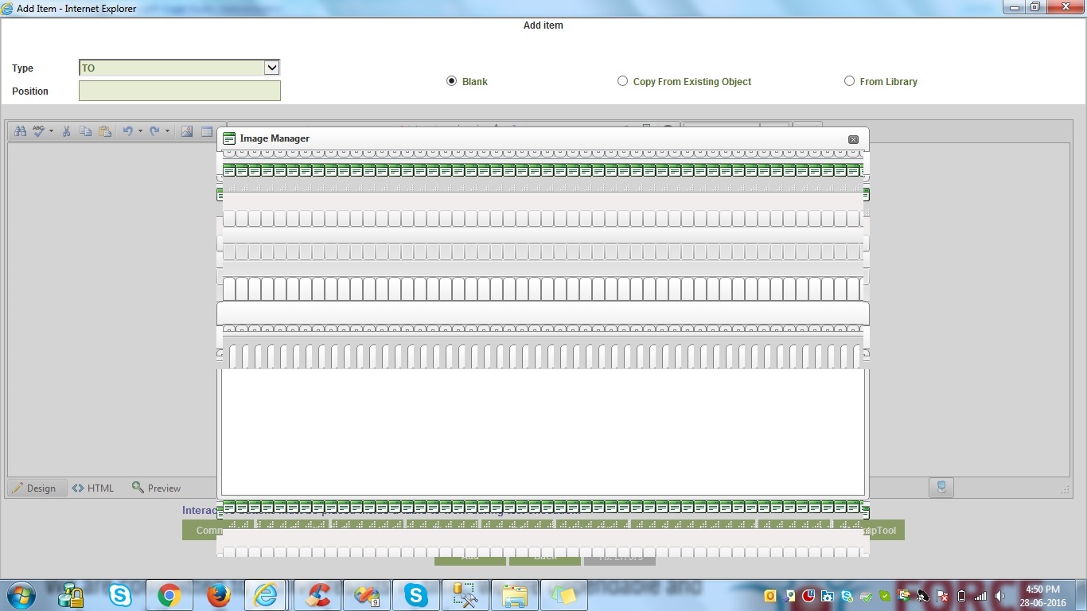Click the Cut scissors icon

[x=67, y=131]
